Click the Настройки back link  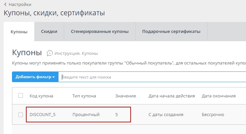click(x=20, y=5)
